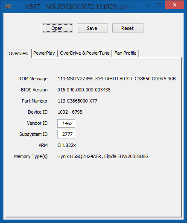Image resolution: width=187 pixels, height=223 pixels.
Task: Select BIOS Version value 015.040.000.000.003435
Action: click(x=84, y=90)
